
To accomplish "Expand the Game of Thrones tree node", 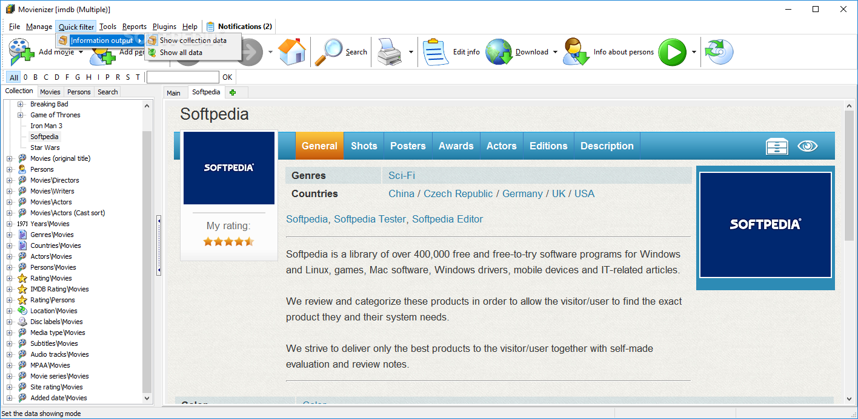I will click(x=20, y=115).
